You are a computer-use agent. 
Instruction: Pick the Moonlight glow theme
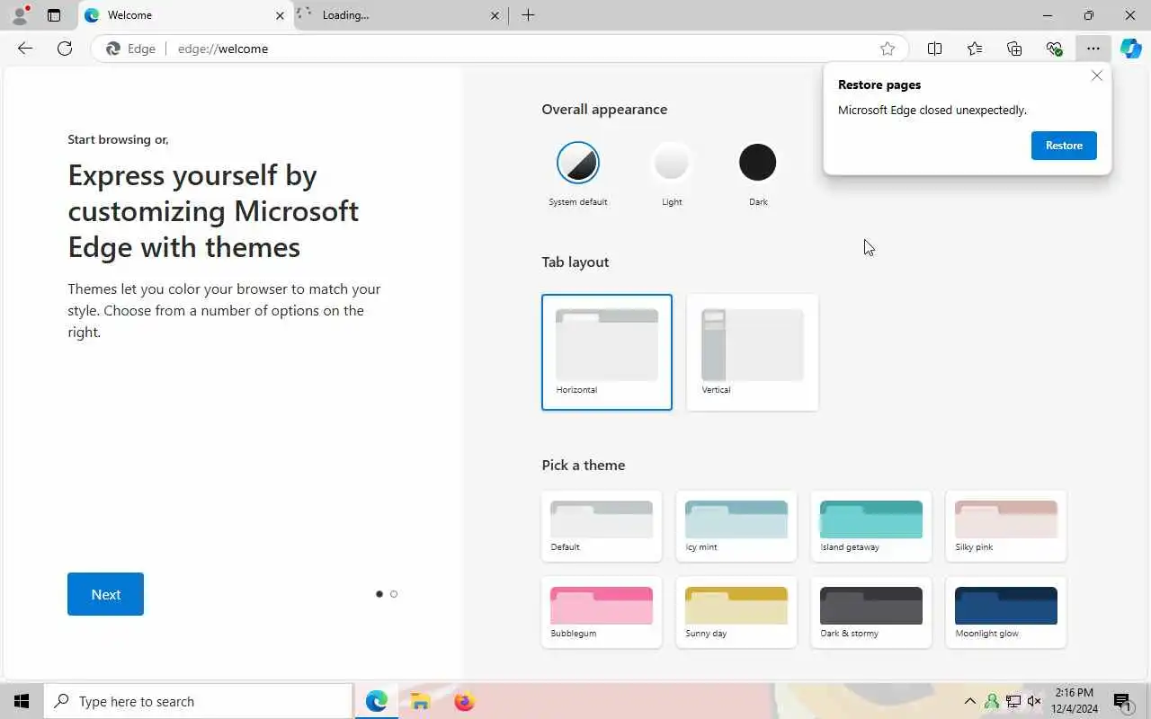point(1006,612)
